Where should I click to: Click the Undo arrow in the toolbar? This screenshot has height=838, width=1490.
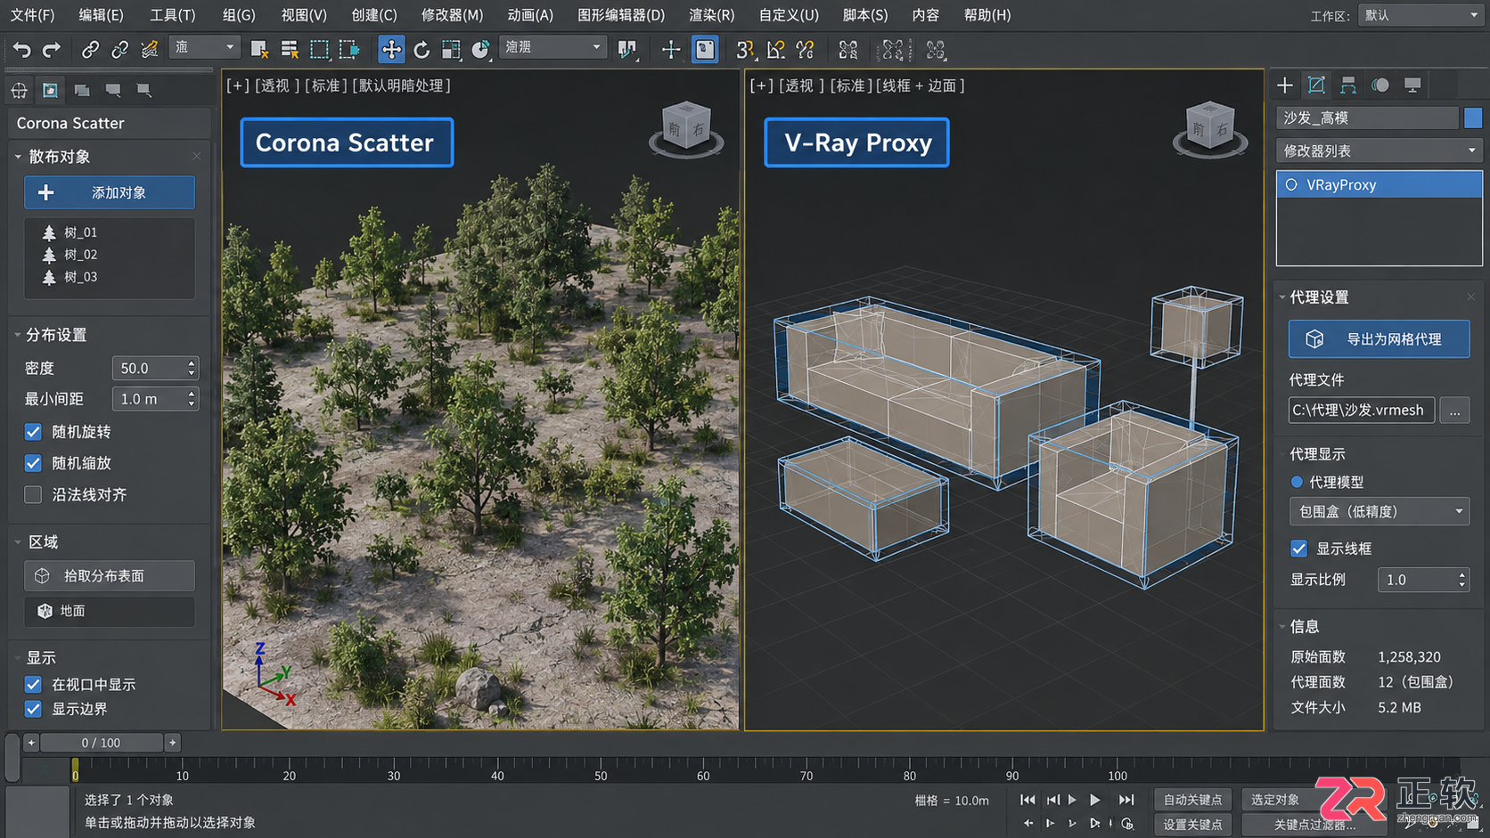(x=22, y=50)
